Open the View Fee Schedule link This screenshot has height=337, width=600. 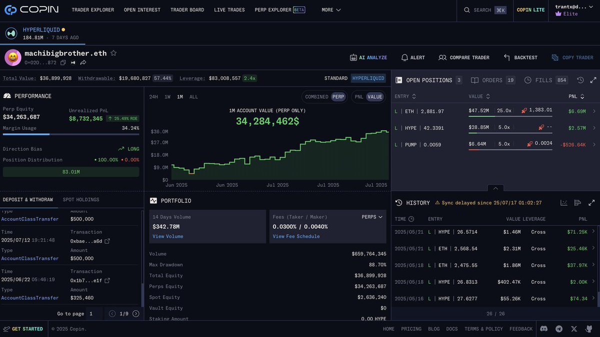point(296,236)
